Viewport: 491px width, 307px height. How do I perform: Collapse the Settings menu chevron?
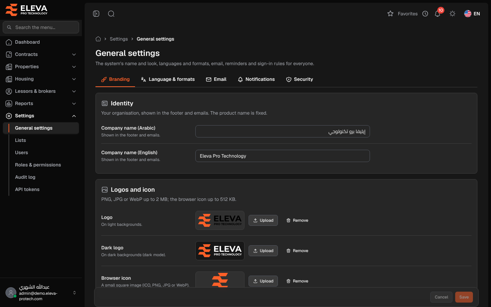pyautogui.click(x=74, y=116)
